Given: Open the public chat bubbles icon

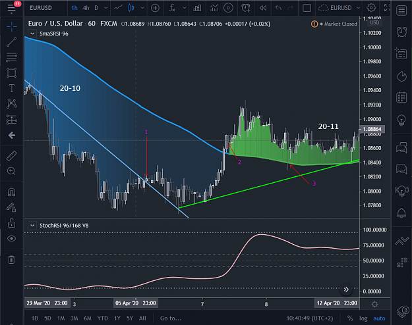Looking at the screenshot, I should [x=401, y=147].
